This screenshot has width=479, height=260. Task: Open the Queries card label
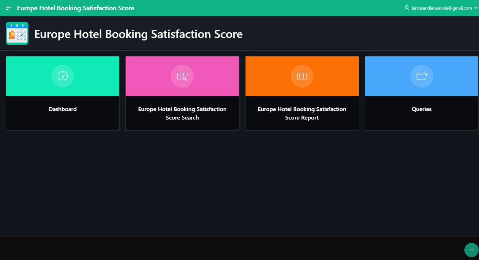tap(421, 109)
